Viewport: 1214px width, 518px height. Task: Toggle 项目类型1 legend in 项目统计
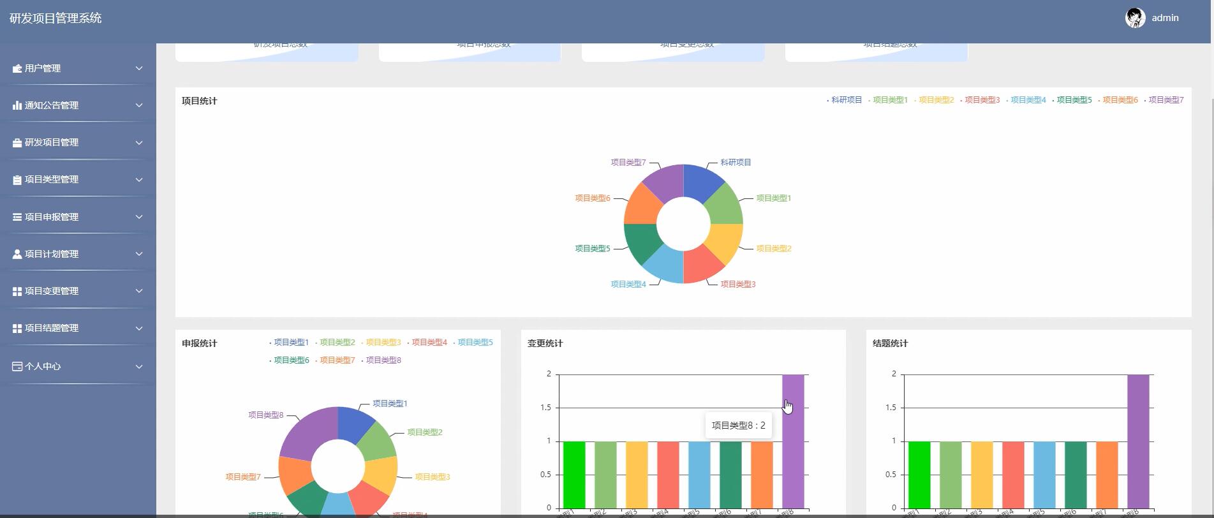[x=888, y=100]
